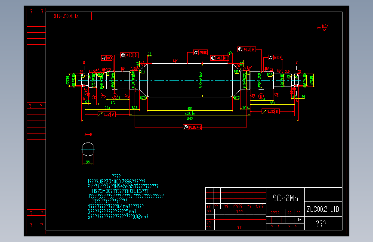Select drawing number ZL300.2-11B in title block

(323, 209)
